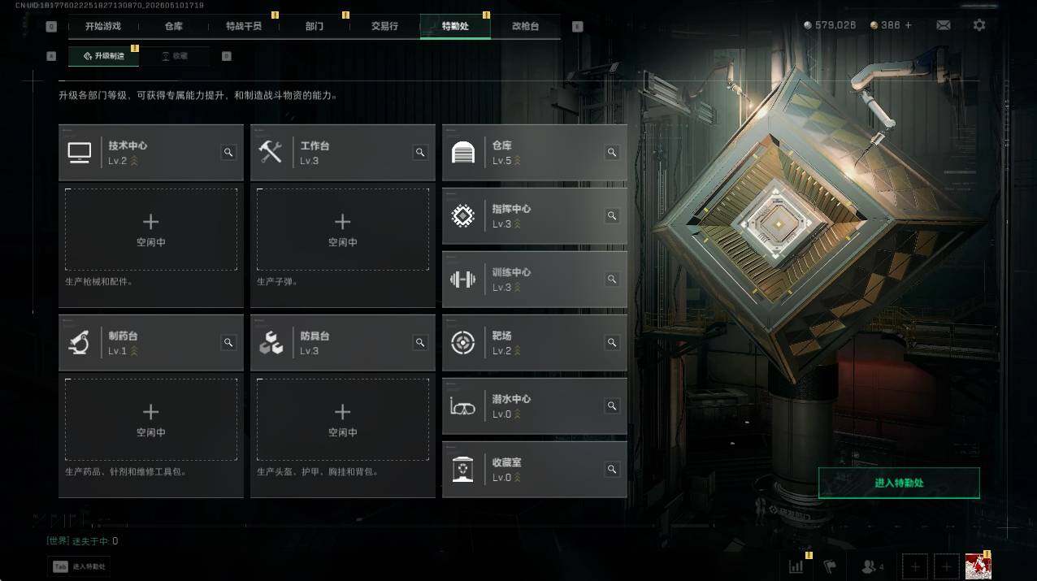
Task: Open the 仓库 top navigation tab
Action: click(x=174, y=26)
